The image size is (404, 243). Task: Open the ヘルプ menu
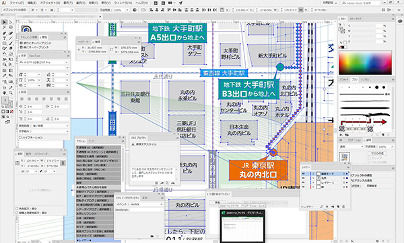[141, 3]
